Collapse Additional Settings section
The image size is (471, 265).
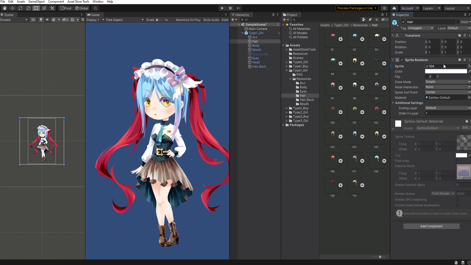tap(393, 103)
